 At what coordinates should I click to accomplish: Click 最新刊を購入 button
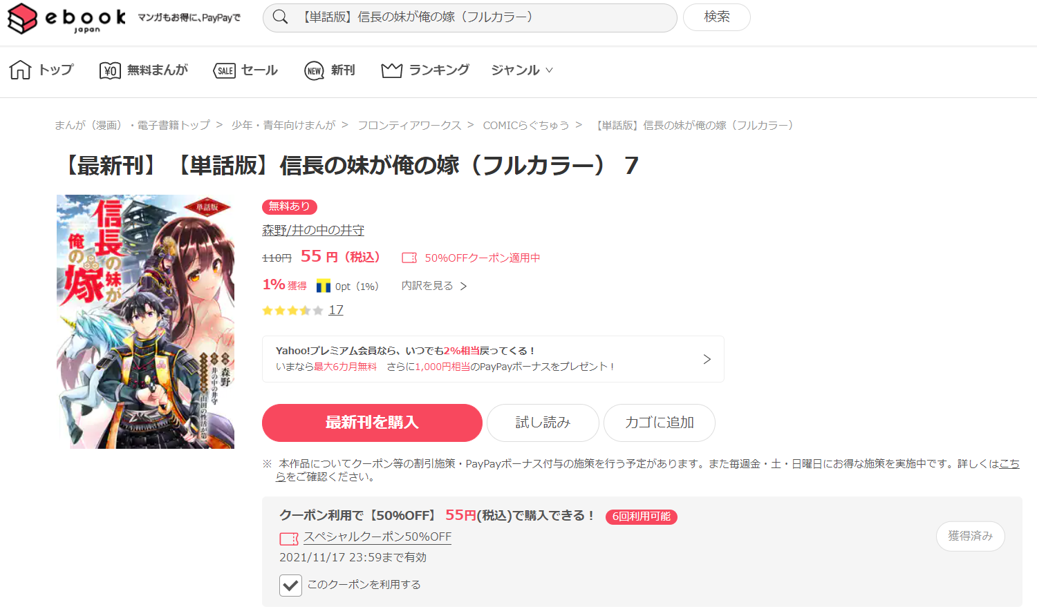[372, 423]
